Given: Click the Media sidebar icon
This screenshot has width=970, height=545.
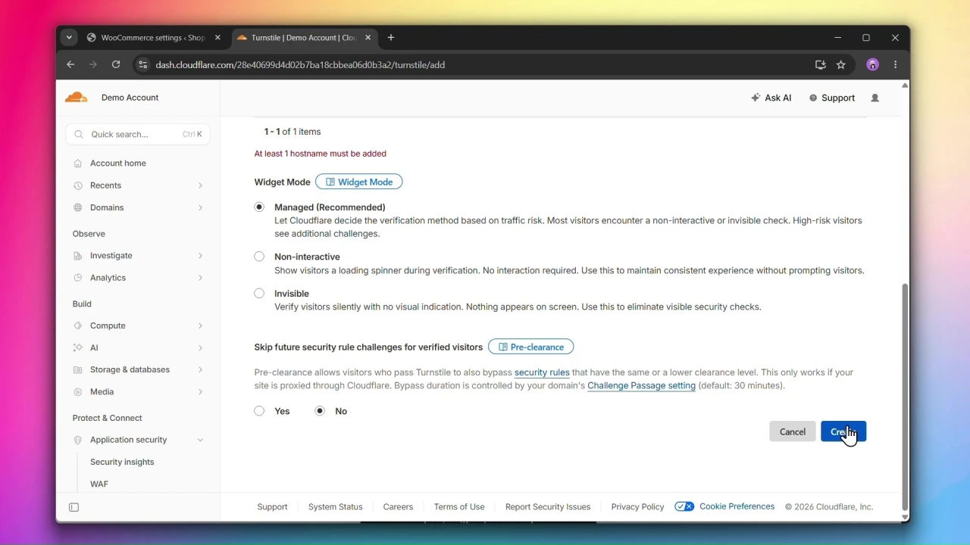Looking at the screenshot, I should 78,391.
